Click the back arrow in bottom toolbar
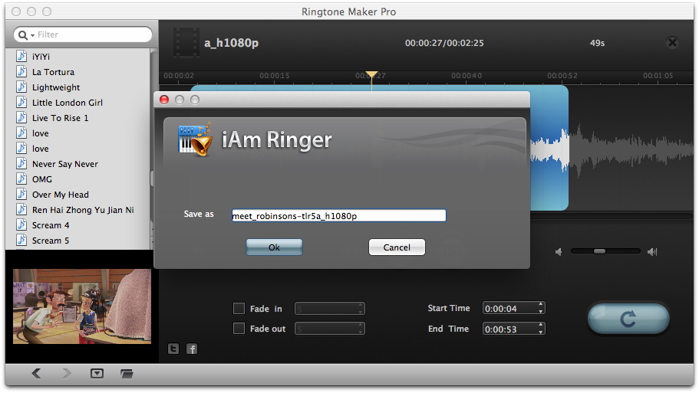This screenshot has width=699, height=393. click(37, 373)
